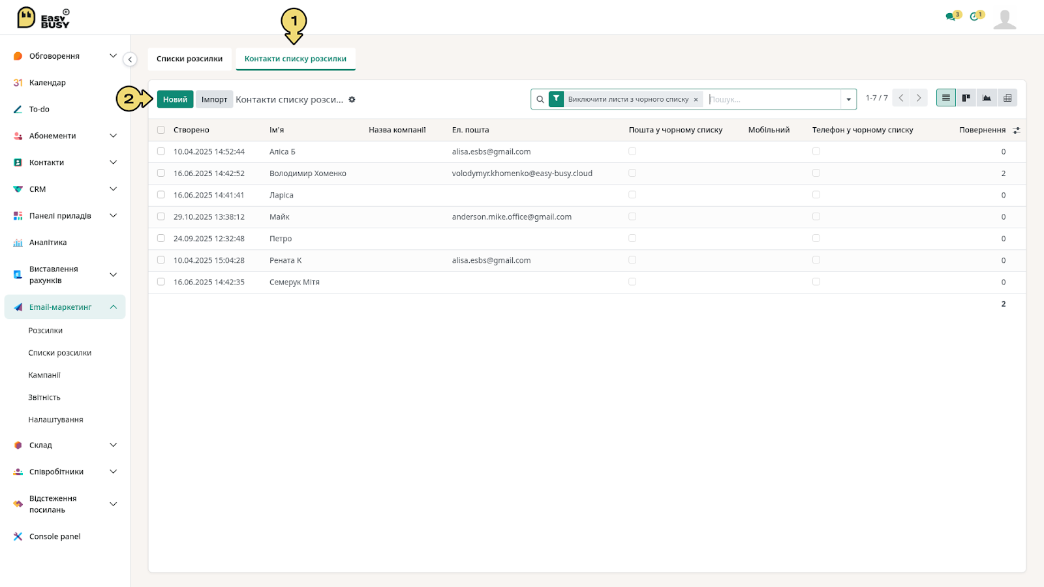Create a new contact with Новий
Screen dimensions: 1044x587
(x=175, y=99)
